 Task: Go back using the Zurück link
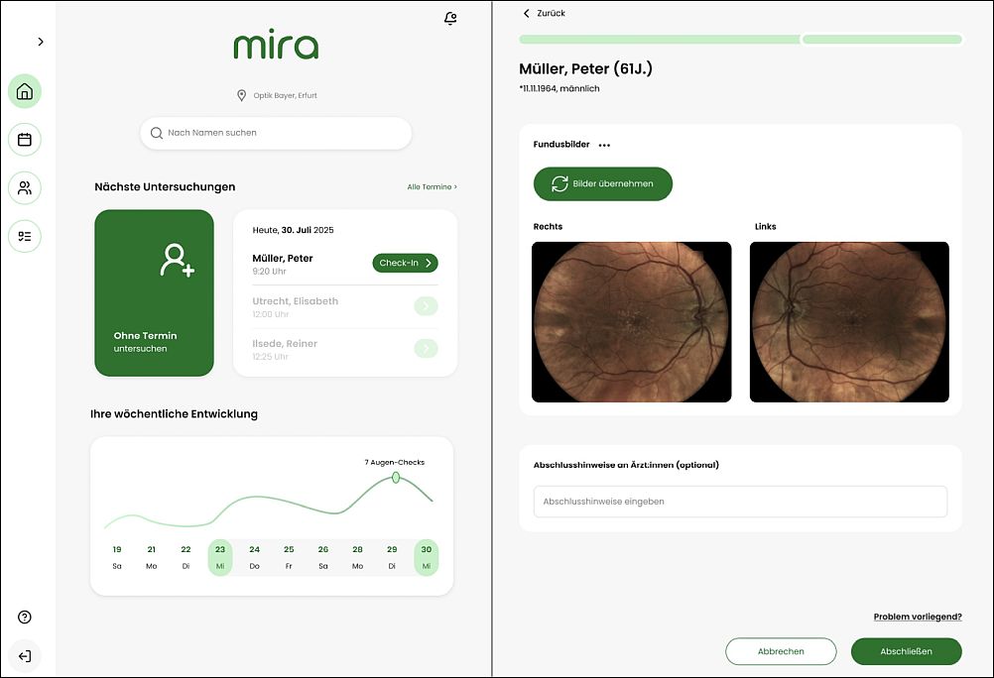click(544, 13)
